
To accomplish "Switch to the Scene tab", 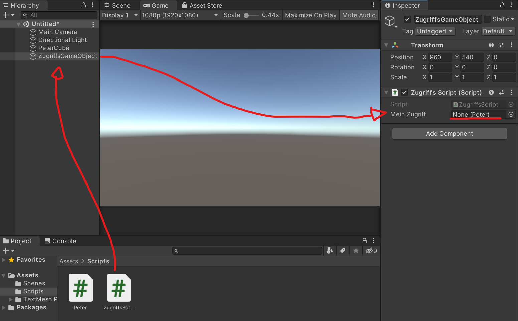I will [117, 5].
